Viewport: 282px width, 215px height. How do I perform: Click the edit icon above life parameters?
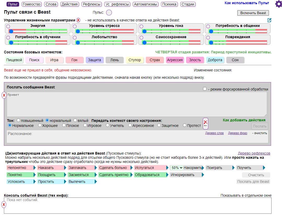pyautogui.click(x=269, y=20)
